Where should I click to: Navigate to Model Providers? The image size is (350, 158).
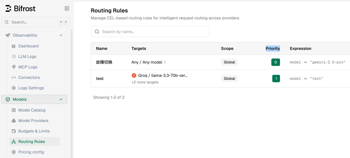point(33,121)
